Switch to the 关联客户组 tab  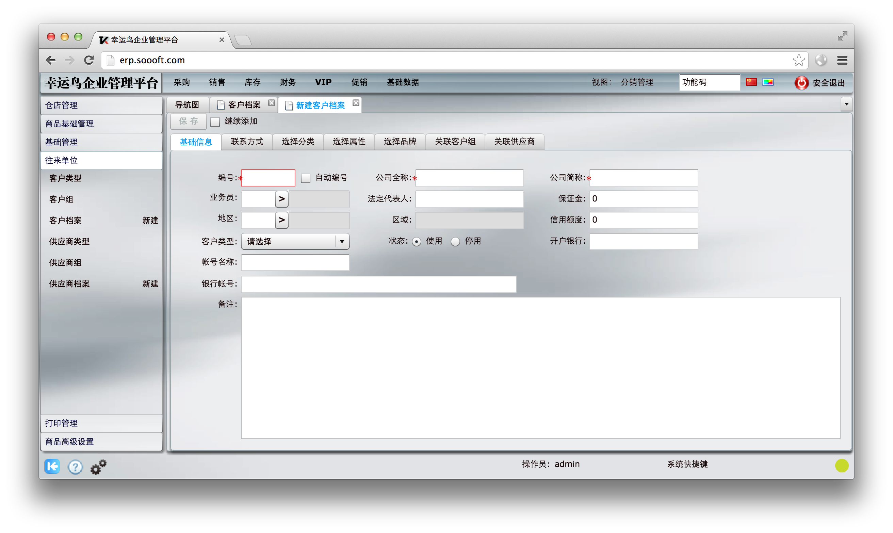click(455, 142)
